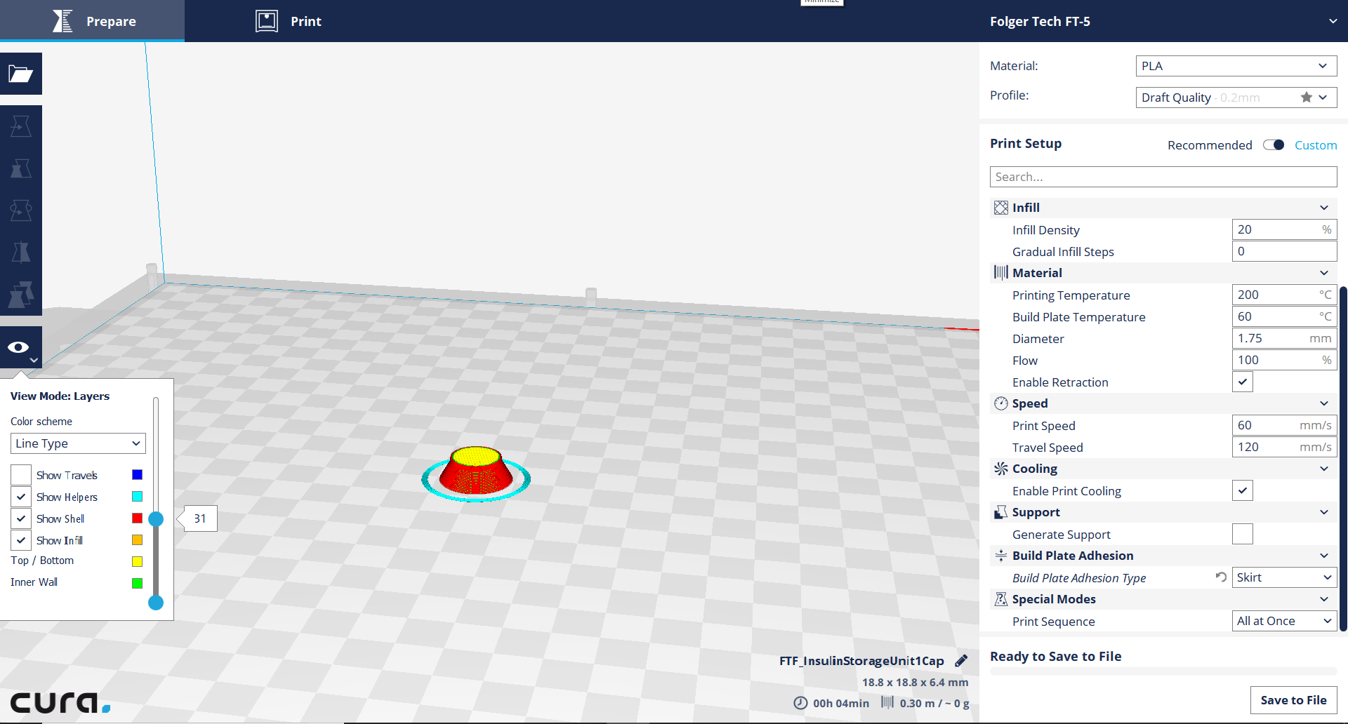1348x724 pixels.
Task: Open the Line Type color scheme dropdown
Action: pos(78,443)
